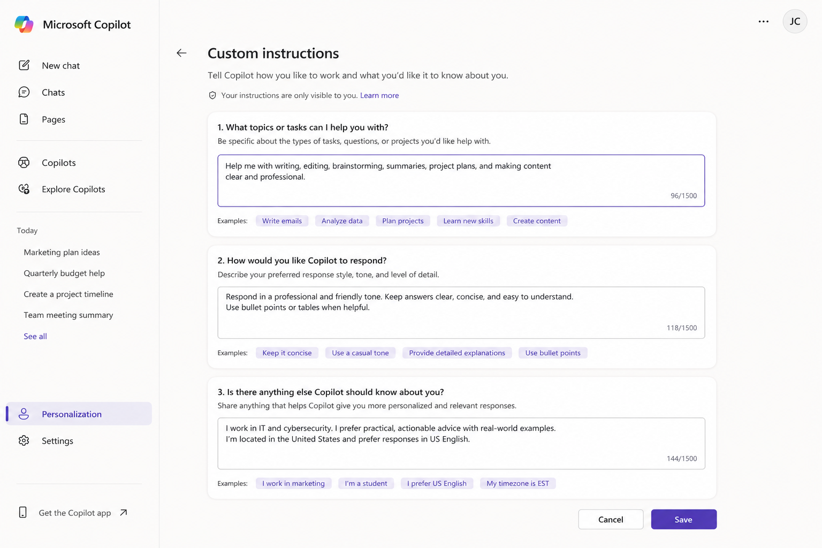Select the Use bullet points chip
This screenshot has height=548, width=822.
(553, 353)
